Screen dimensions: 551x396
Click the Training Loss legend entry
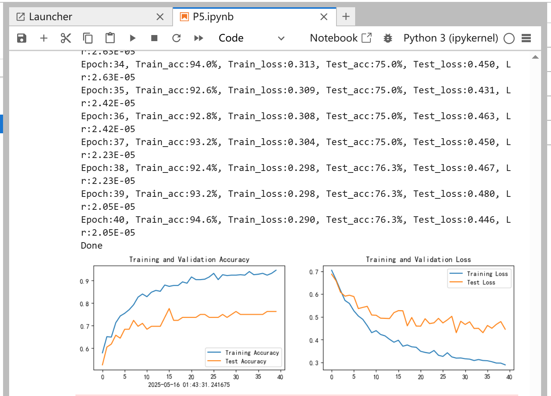coord(479,274)
